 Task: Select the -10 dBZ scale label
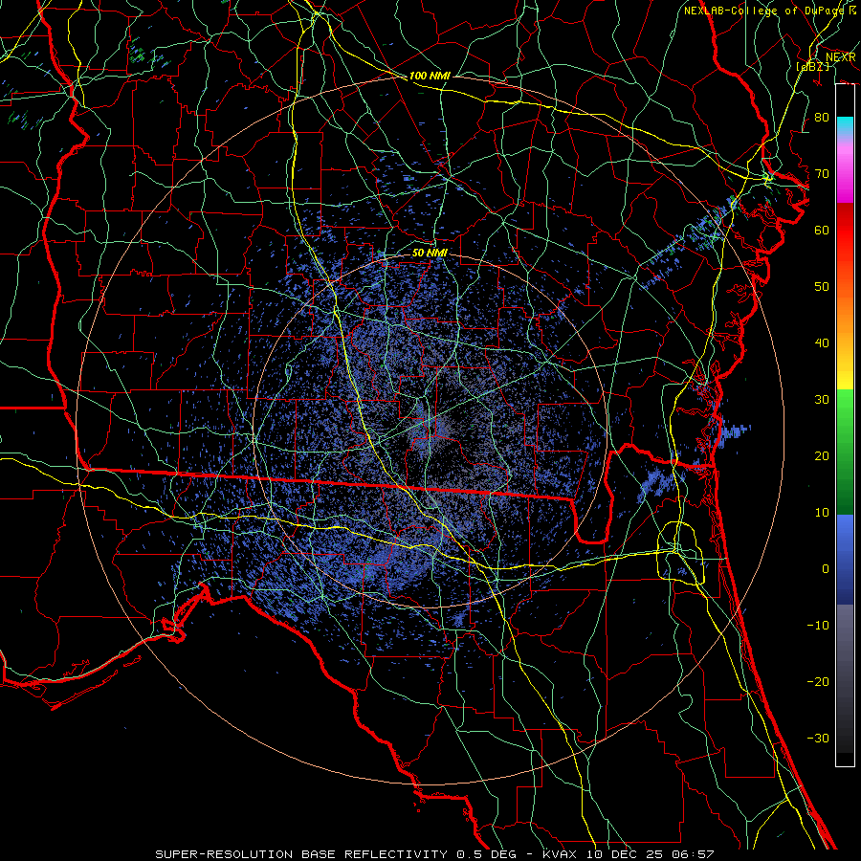(818, 626)
